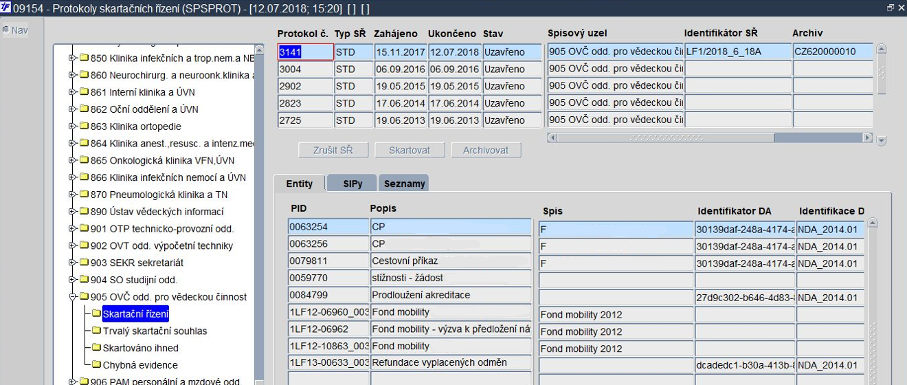Click folder icon of 866 Klinika infekčních nemocí
The image size is (907, 385).
tap(84, 177)
